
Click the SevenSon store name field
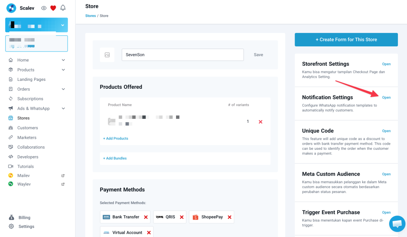click(182, 55)
